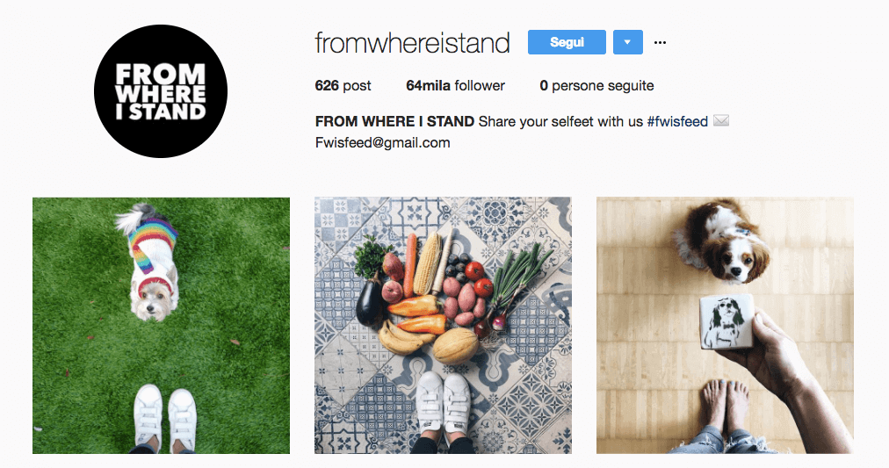Click the blue Segui follow button

(567, 42)
